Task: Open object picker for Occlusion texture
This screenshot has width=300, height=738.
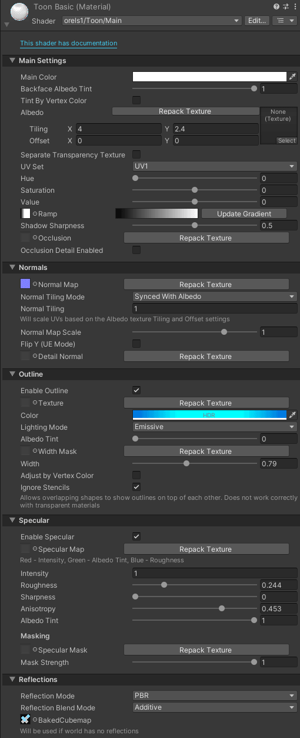Action: click(35, 238)
